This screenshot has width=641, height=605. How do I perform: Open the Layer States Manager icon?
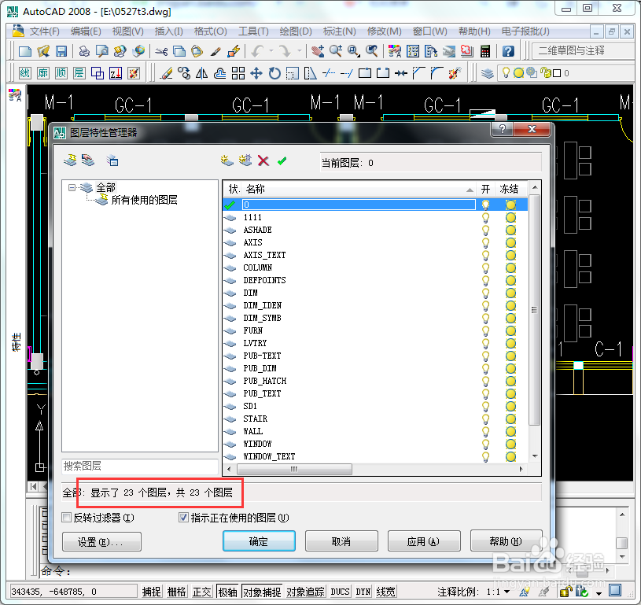[x=112, y=160]
